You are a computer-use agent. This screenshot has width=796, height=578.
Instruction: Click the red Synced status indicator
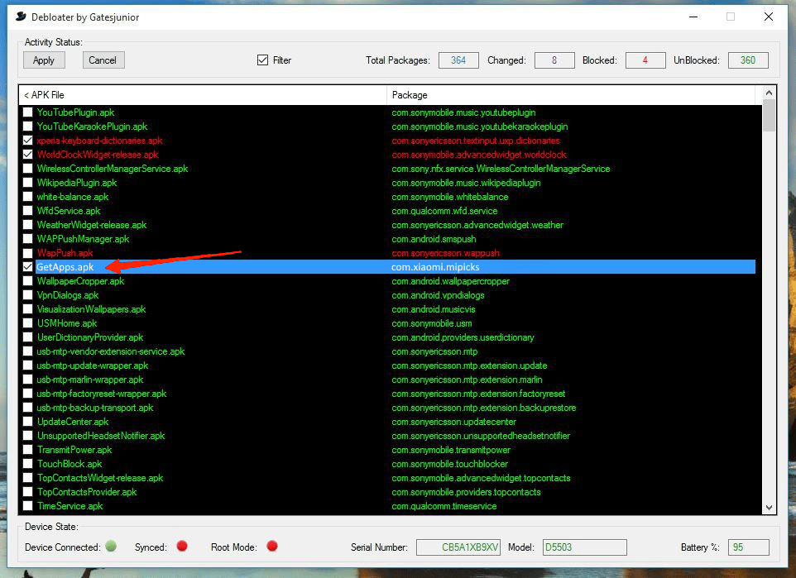coord(181,547)
